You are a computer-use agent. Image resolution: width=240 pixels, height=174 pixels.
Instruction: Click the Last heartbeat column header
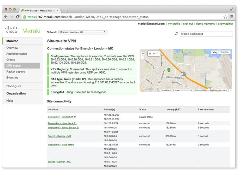(x=206, y=109)
